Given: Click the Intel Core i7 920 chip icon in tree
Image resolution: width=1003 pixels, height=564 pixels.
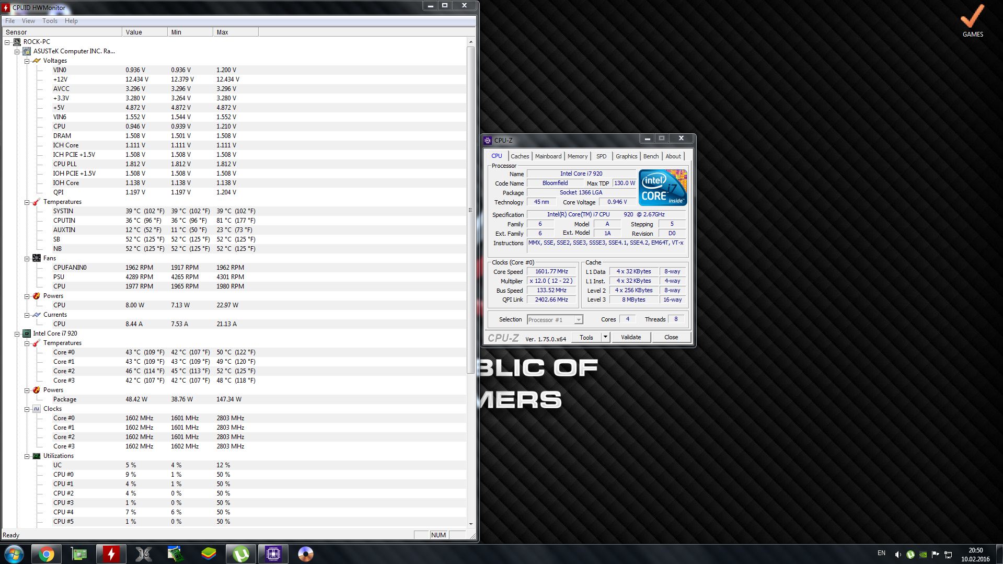Looking at the screenshot, I should pos(27,333).
